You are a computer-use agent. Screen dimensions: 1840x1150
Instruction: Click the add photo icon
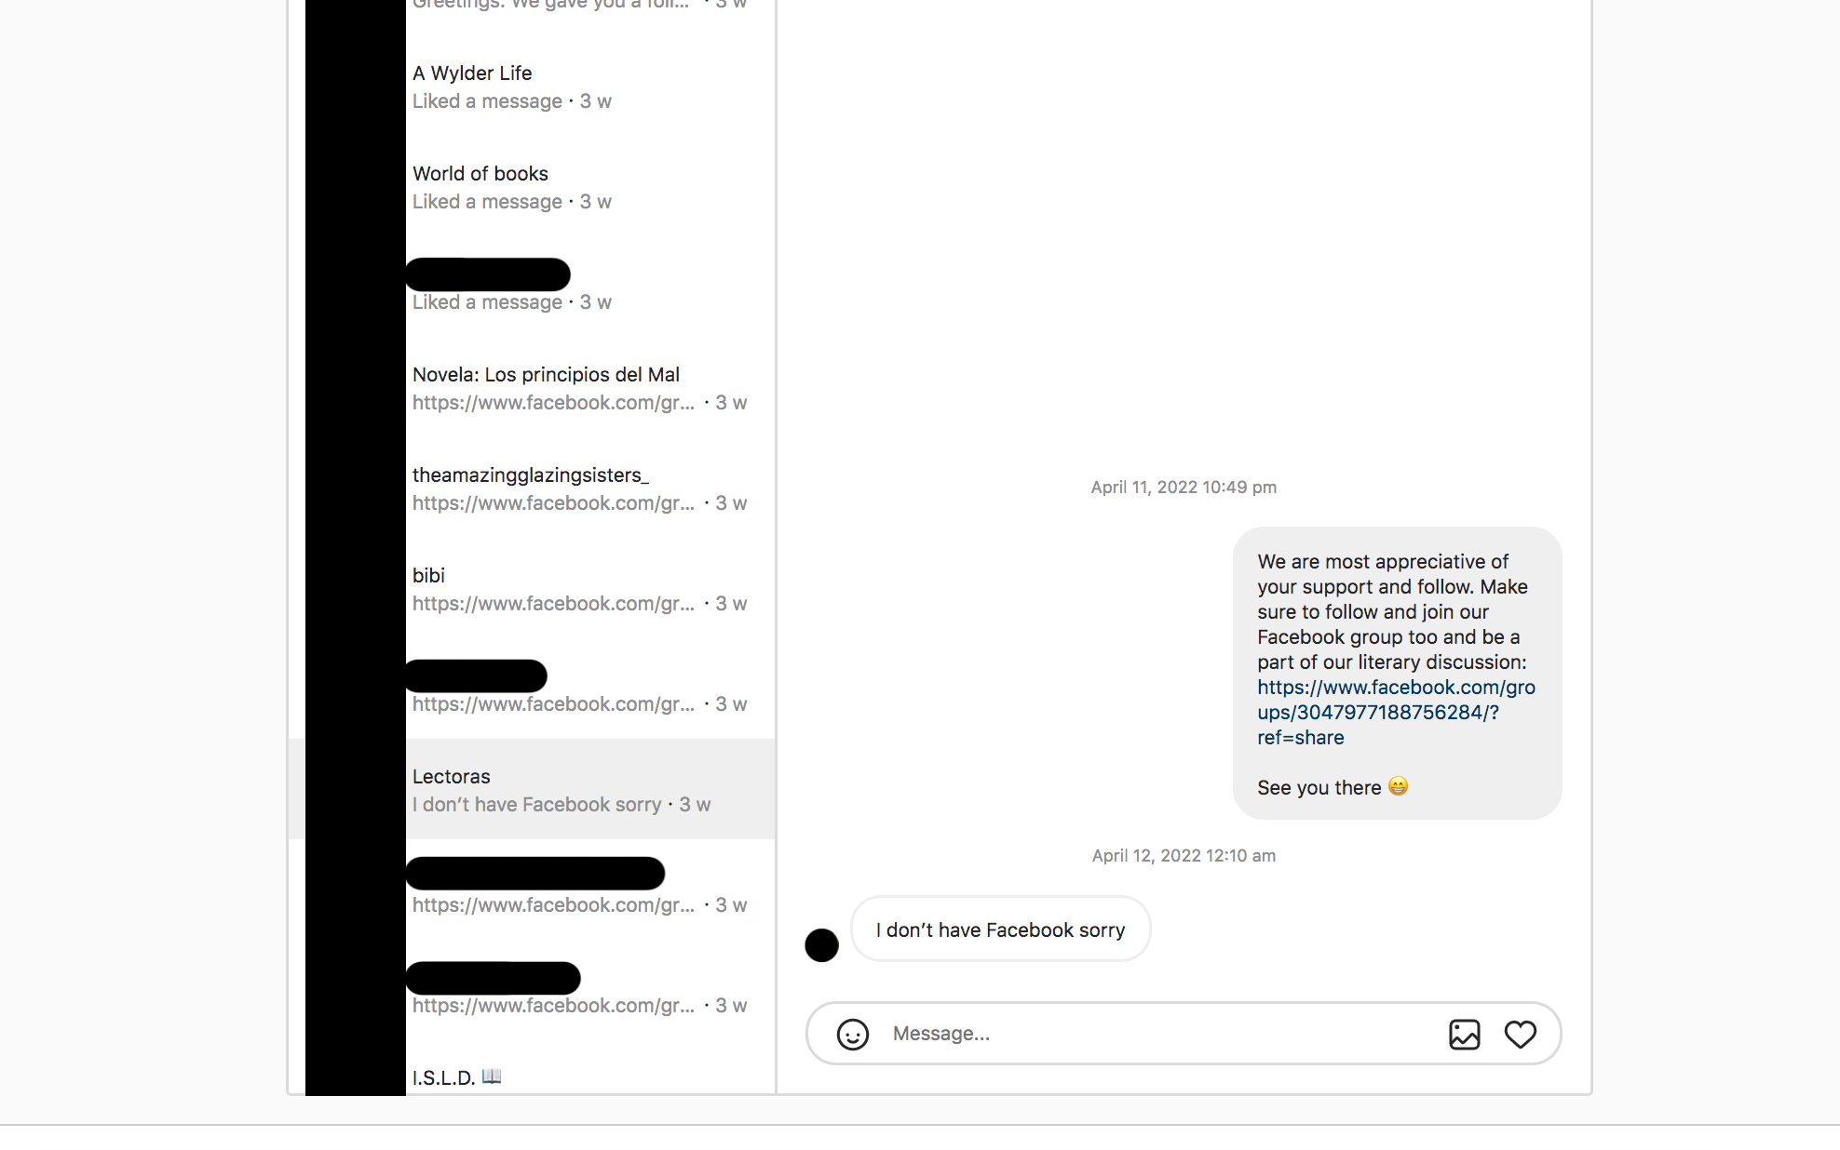[x=1464, y=1034]
